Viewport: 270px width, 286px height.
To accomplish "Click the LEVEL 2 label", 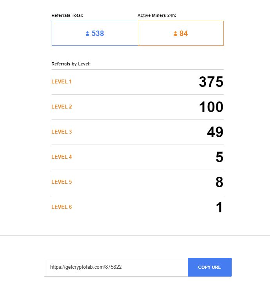I will [x=62, y=107].
